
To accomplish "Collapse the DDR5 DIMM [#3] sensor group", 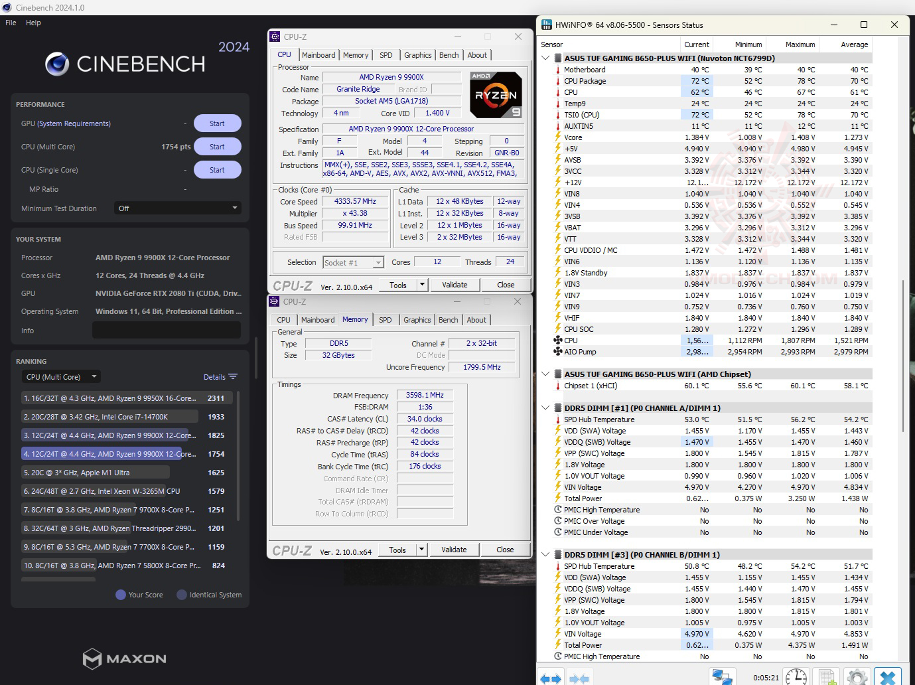I will [x=546, y=555].
